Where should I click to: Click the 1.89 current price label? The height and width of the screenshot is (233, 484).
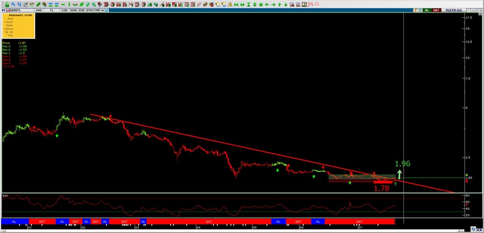[468, 178]
